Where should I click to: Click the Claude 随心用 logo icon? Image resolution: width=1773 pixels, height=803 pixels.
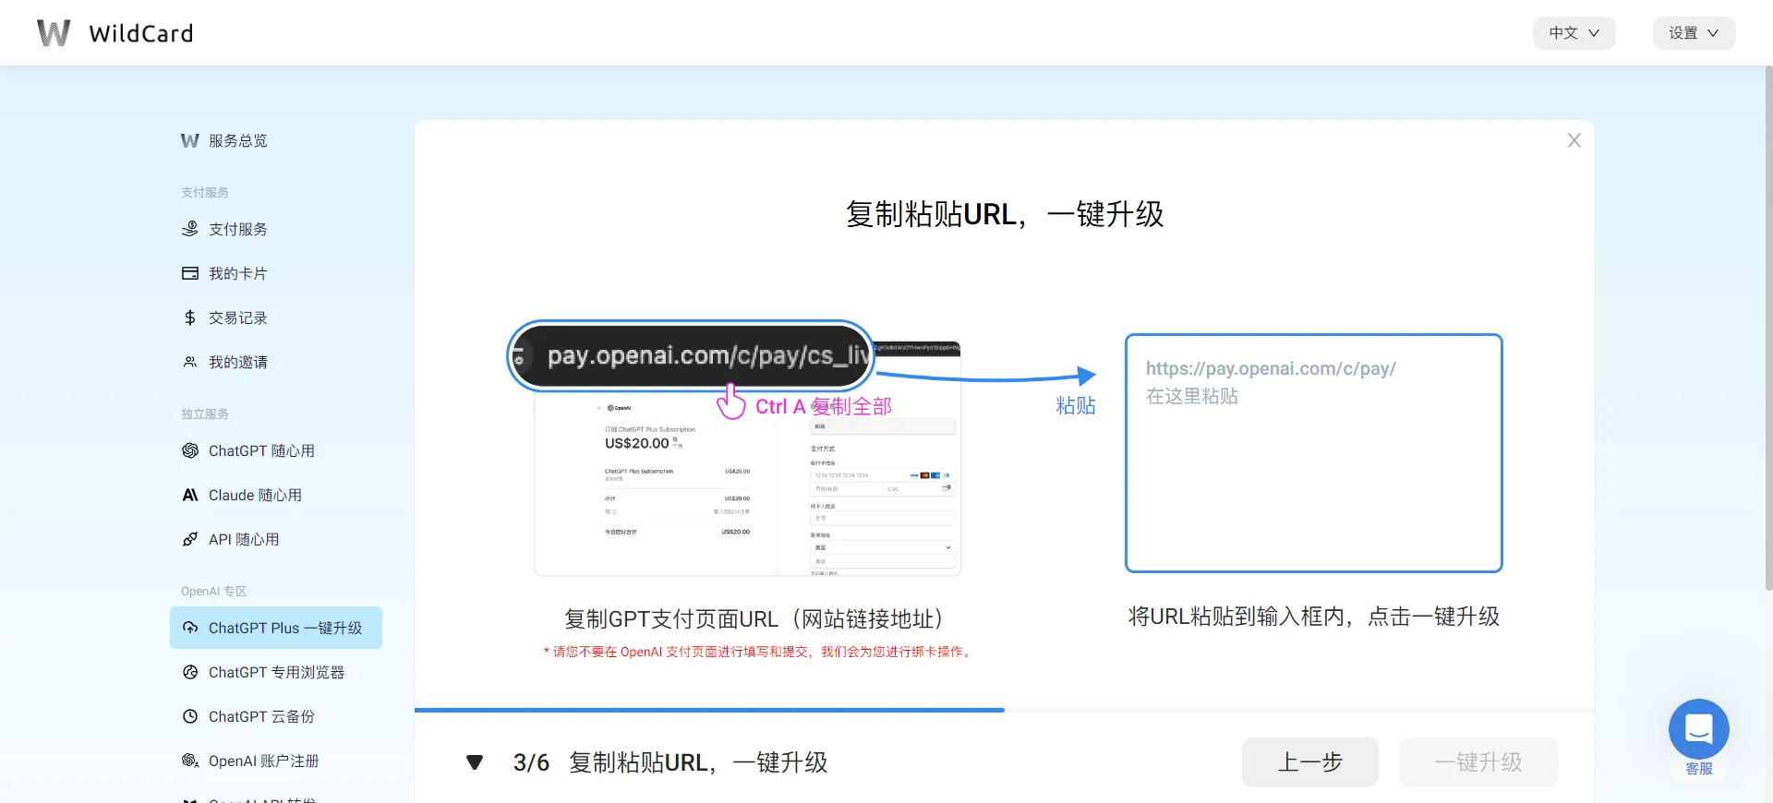190,495
